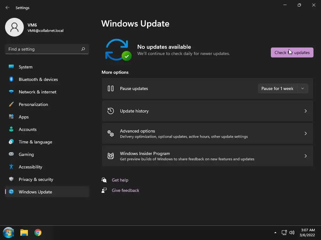
Task: Open the Give feedback link
Action: coord(125,190)
